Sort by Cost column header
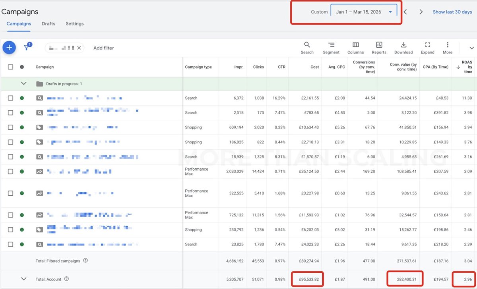This screenshot has height=289, width=477. click(x=315, y=67)
